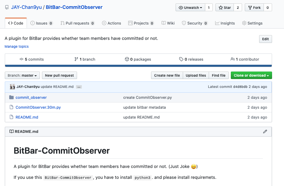Click the blue language statistics bar
The image size is (284, 186).
pos(138,66)
